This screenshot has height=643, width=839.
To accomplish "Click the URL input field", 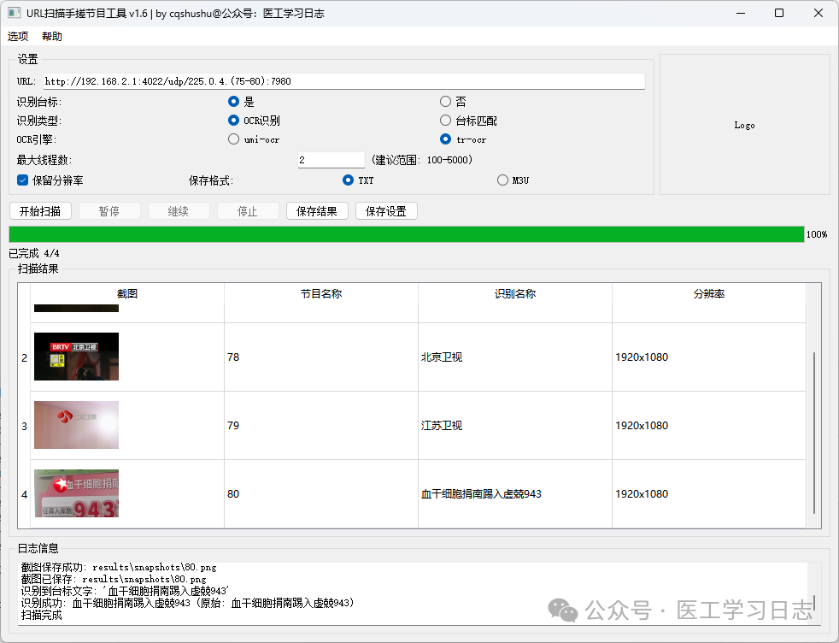I will tap(343, 81).
